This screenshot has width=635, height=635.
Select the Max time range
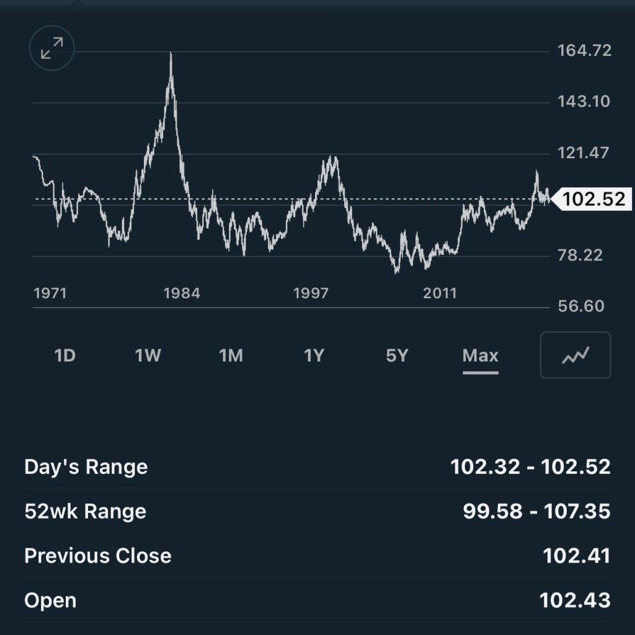pyautogui.click(x=480, y=355)
